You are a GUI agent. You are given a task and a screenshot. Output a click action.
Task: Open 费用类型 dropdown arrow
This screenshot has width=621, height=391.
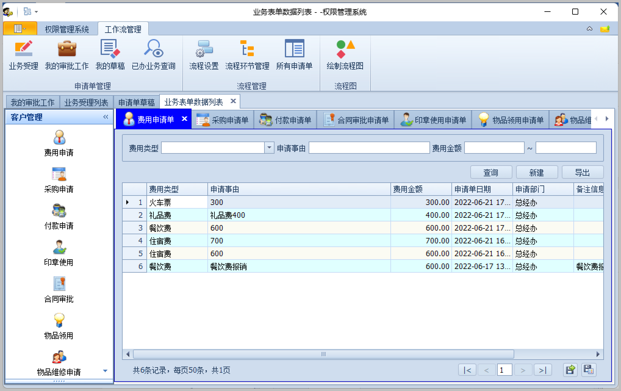(269, 148)
